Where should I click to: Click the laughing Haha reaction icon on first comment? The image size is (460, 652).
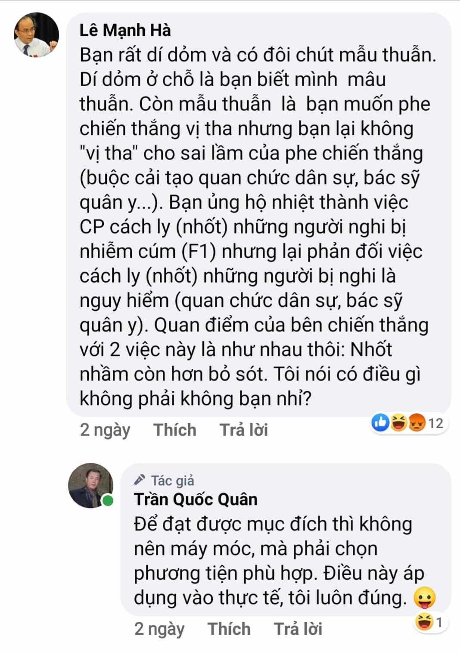click(x=398, y=423)
